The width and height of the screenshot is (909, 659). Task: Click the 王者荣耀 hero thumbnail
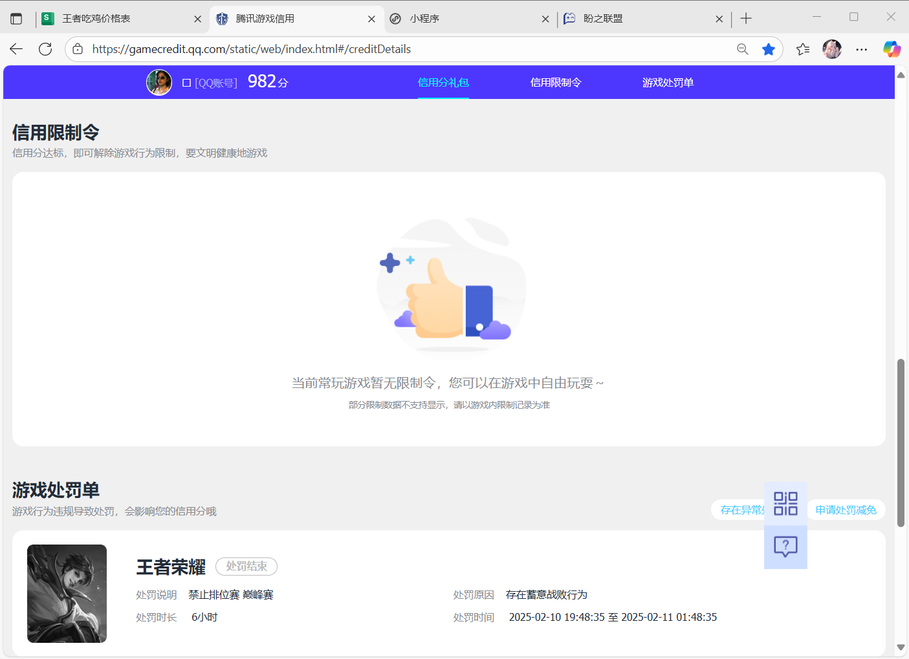click(x=67, y=594)
